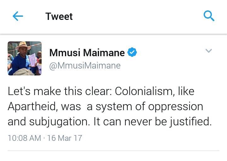Click the divider line below the timestamp
Image resolution: width=227 pixels, height=161 pixels.
tap(113, 151)
